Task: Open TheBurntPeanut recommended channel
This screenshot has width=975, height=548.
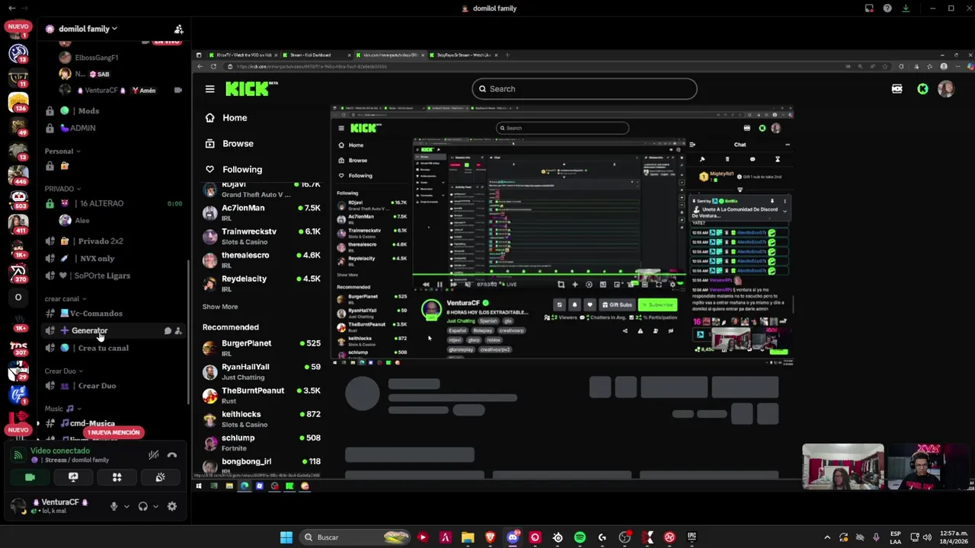Action: 261,395
